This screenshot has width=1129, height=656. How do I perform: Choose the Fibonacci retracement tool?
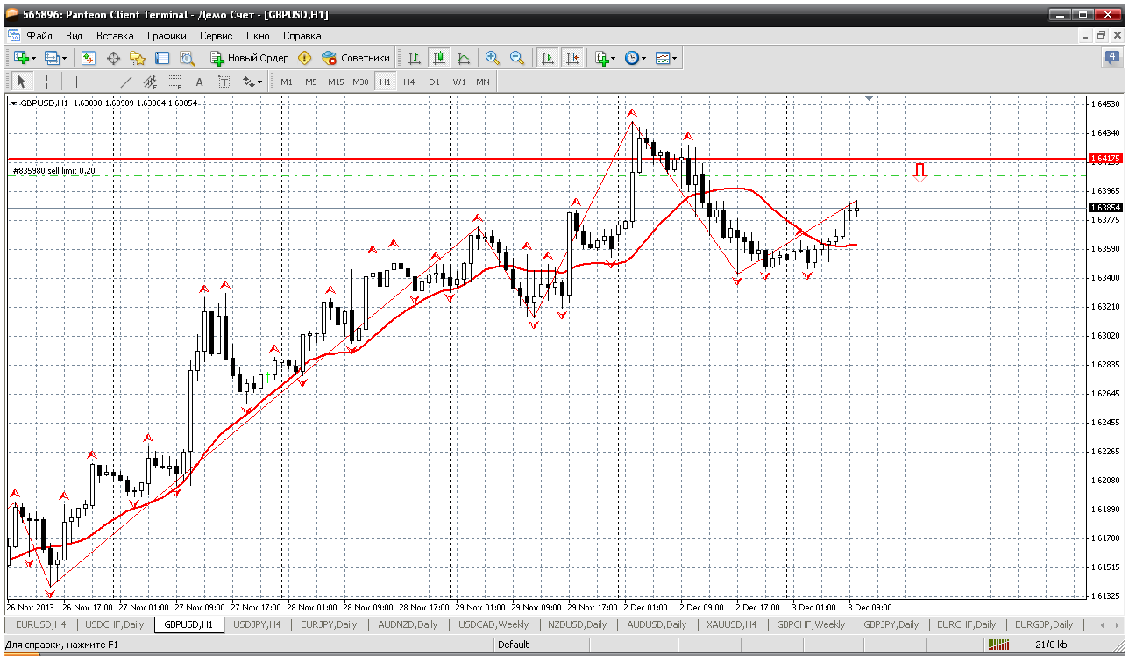174,82
